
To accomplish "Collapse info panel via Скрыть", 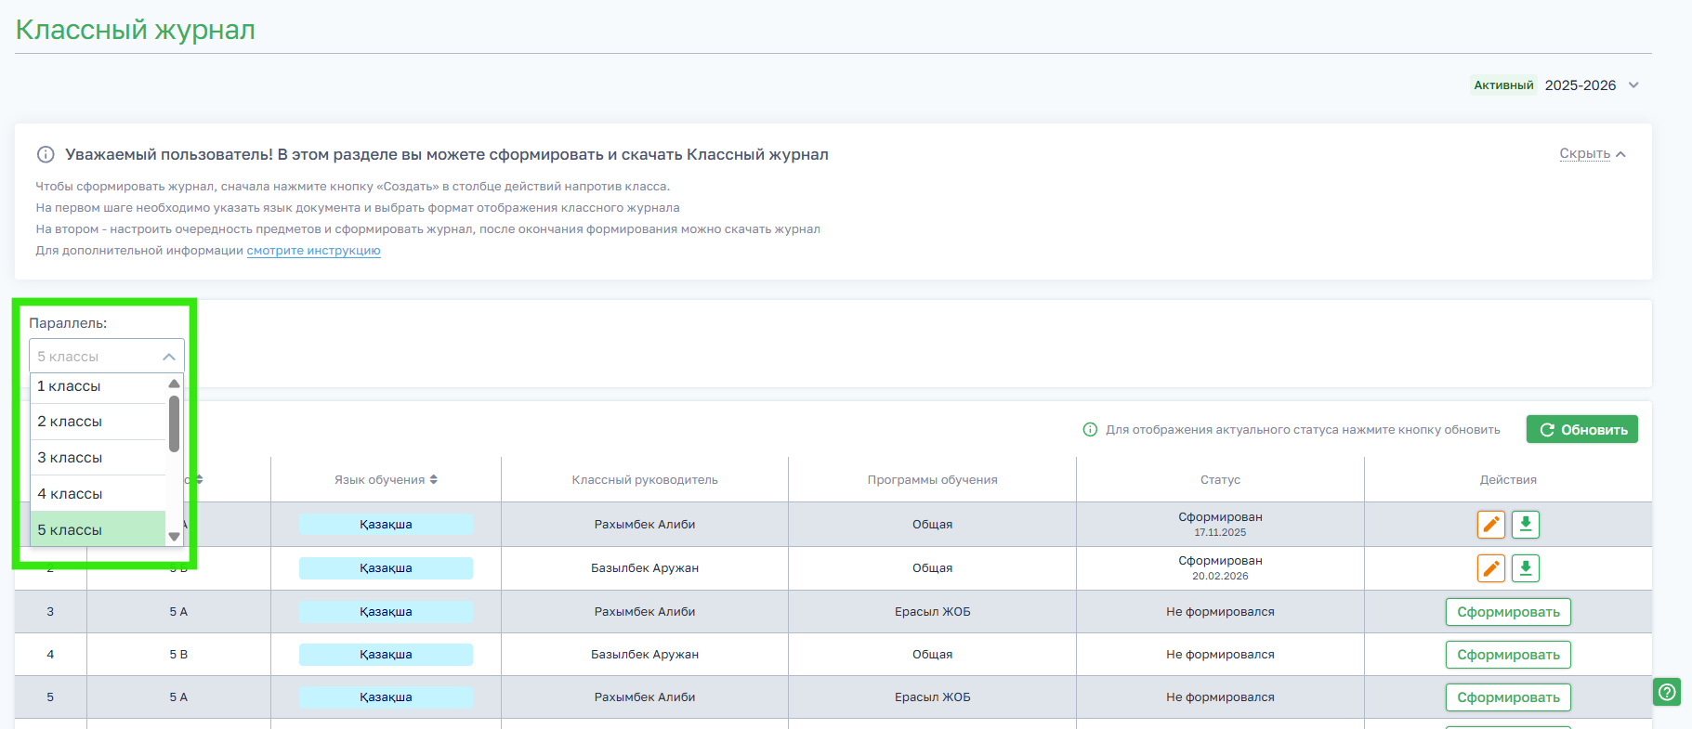I will tap(1593, 154).
